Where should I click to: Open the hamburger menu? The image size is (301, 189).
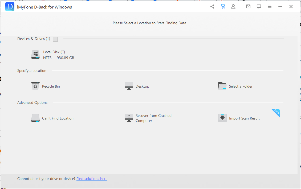(x=270, y=7)
